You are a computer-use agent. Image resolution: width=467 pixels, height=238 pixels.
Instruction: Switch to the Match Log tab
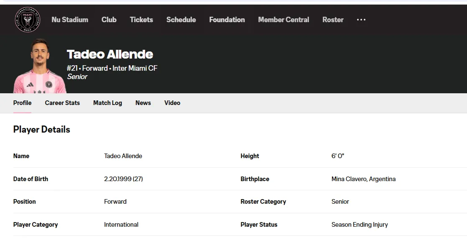(107, 103)
